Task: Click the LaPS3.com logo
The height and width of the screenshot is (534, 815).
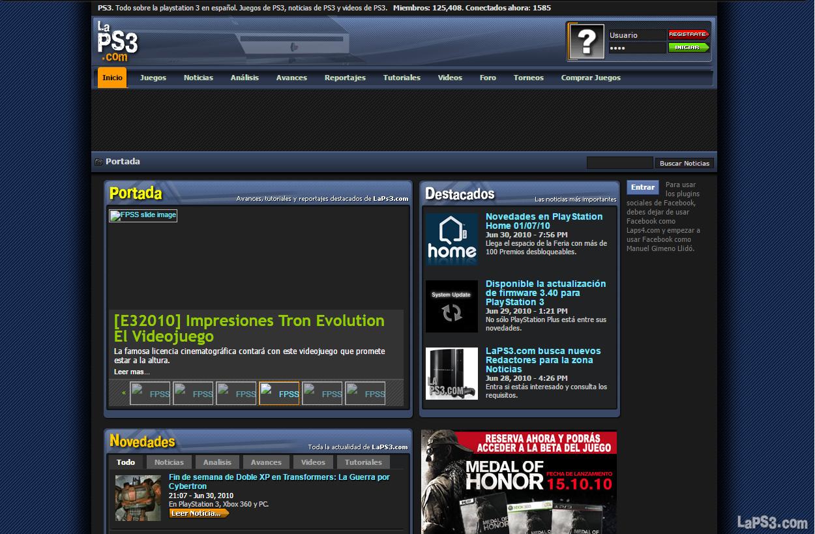Action: 117,42
